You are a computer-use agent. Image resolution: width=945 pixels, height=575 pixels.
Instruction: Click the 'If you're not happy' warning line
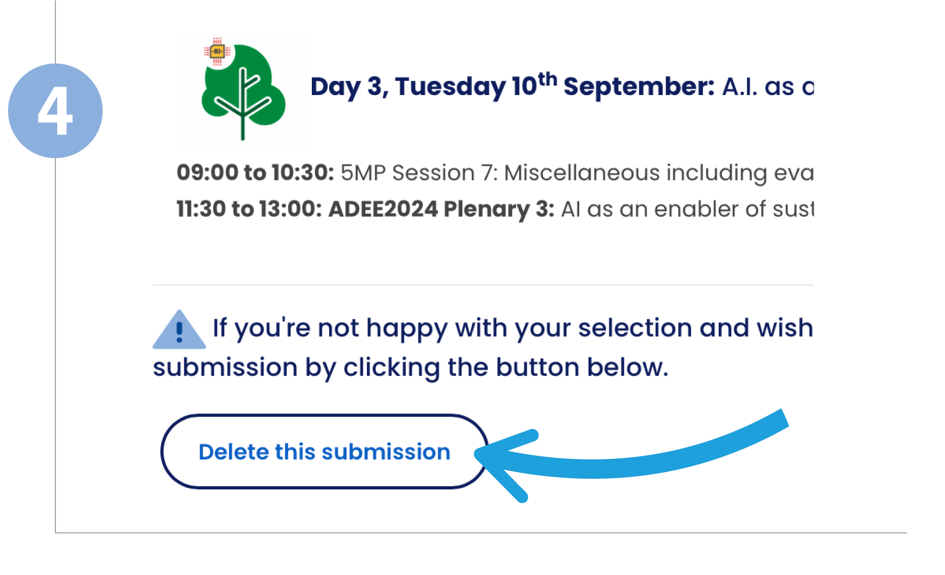512,328
